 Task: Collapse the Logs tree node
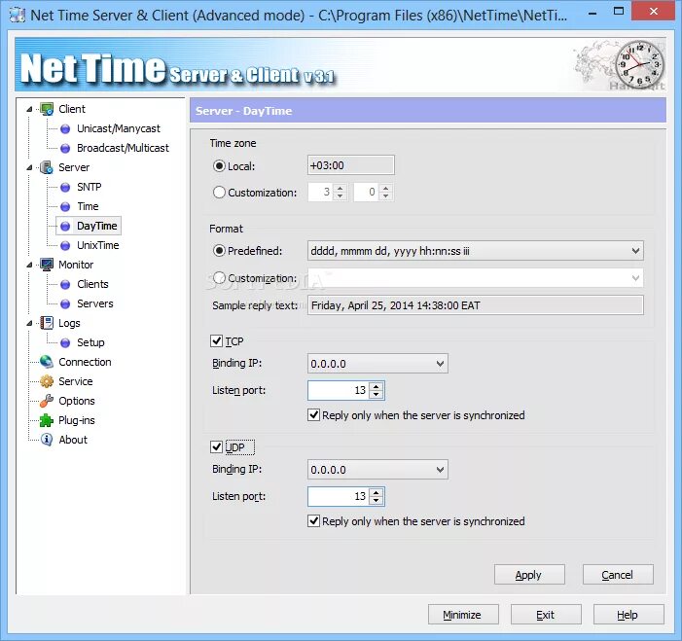click(29, 323)
